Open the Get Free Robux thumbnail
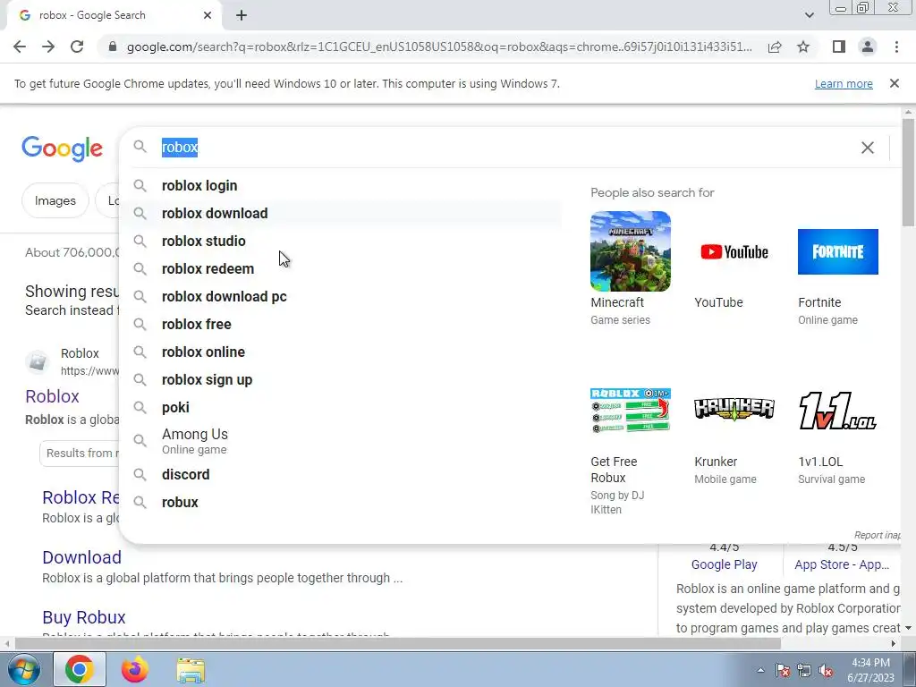The height and width of the screenshot is (687, 916). pyautogui.click(x=631, y=410)
